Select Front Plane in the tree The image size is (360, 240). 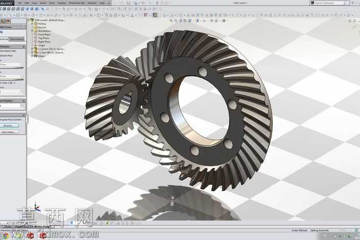pos(44,34)
